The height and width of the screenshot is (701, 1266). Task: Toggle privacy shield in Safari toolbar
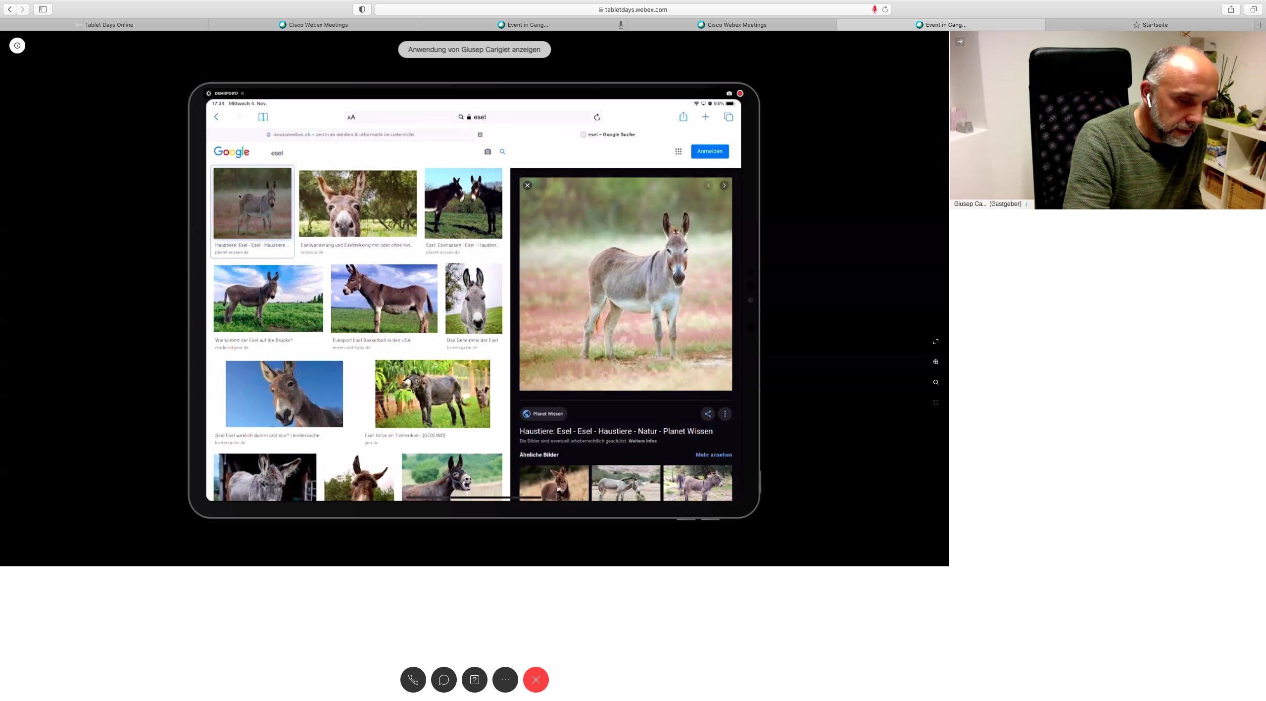click(362, 9)
